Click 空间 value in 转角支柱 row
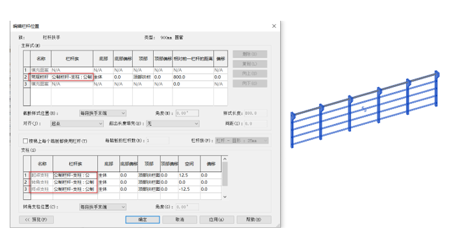The width and height of the screenshot is (456, 235). 189,182
